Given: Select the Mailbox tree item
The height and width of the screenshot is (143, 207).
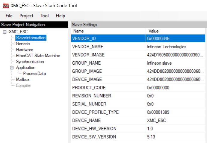Looking at the screenshot, I should [x=23, y=80].
